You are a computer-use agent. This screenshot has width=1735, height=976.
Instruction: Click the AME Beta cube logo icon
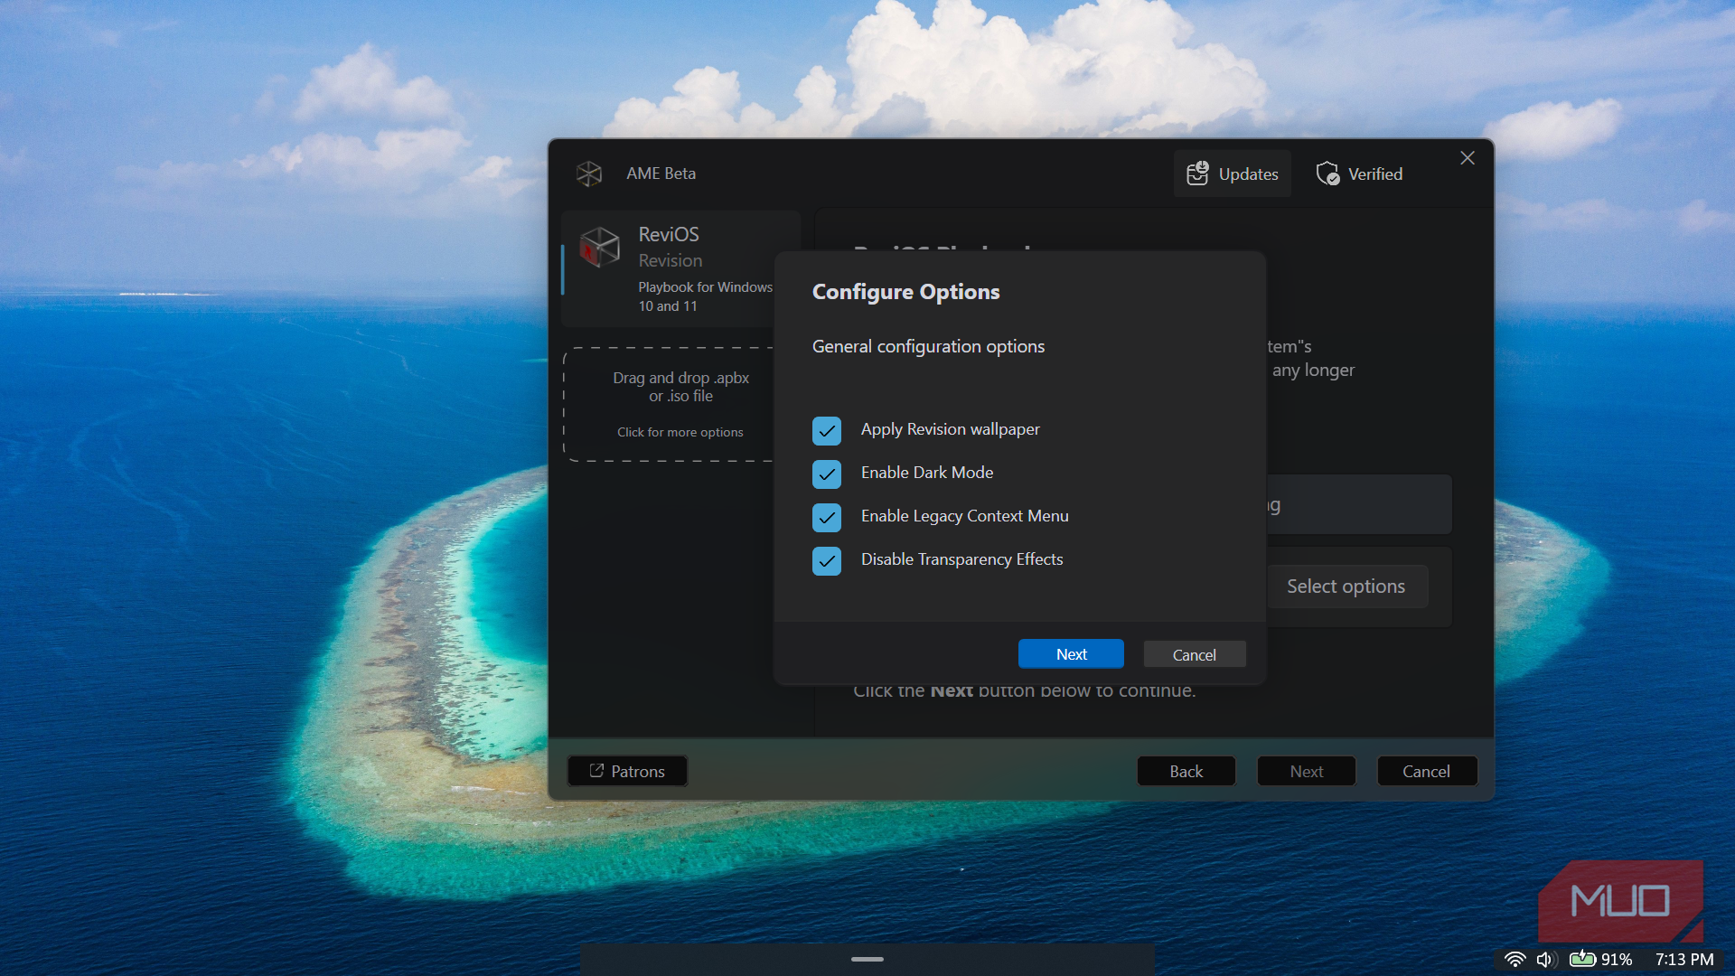[x=589, y=174]
